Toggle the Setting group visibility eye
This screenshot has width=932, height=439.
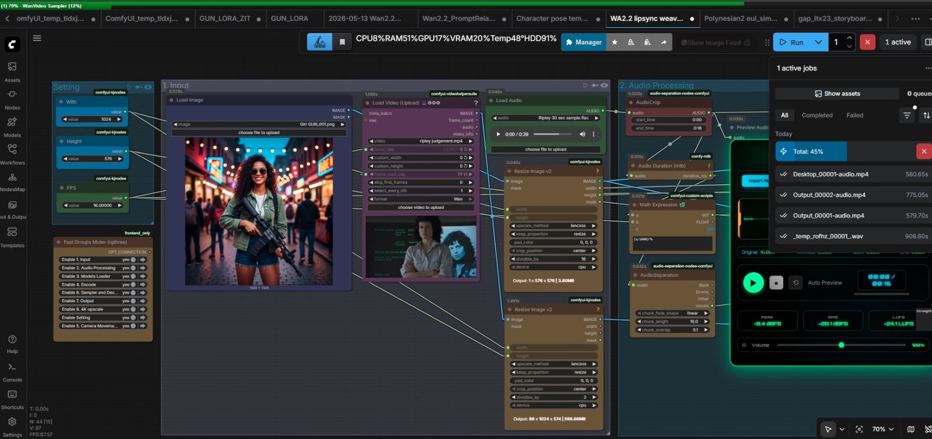[148, 87]
